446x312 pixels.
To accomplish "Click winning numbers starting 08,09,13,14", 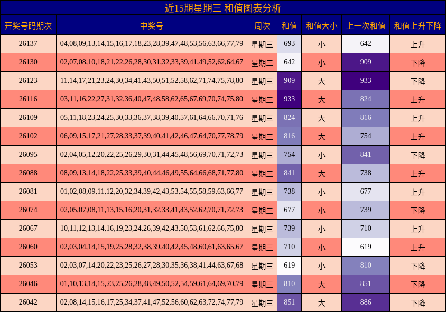I will (x=152, y=173).
